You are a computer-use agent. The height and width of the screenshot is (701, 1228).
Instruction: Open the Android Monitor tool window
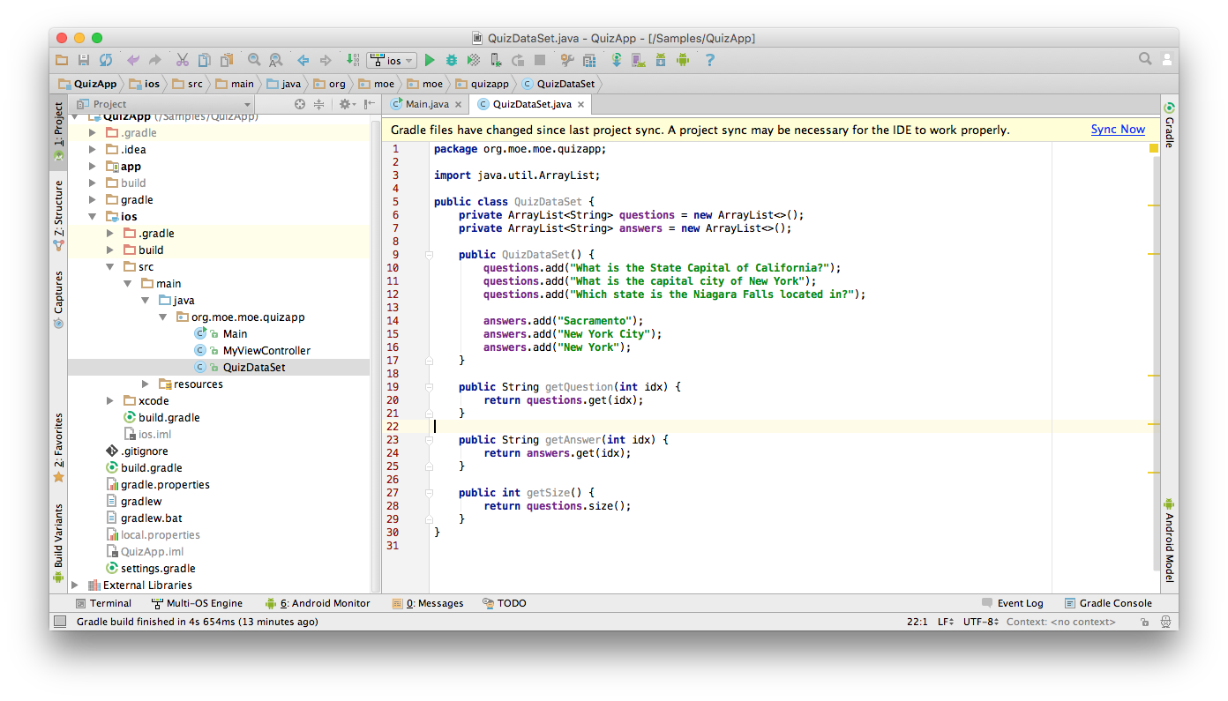[x=318, y=603]
